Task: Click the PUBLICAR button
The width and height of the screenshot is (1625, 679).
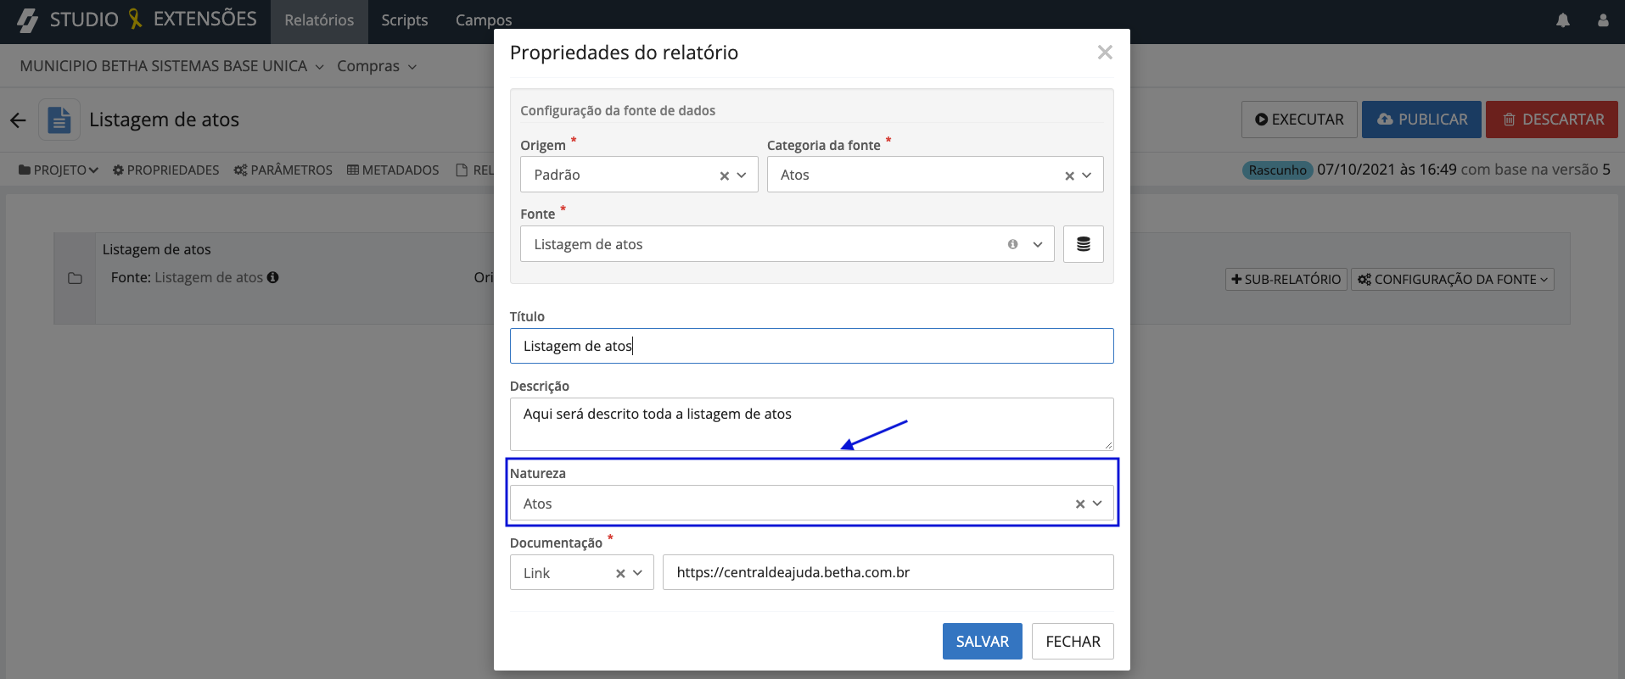Action: [x=1421, y=120]
